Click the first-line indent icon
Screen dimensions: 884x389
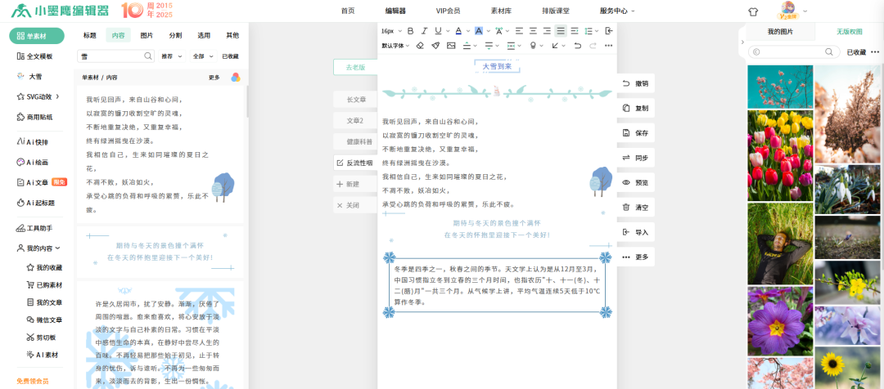click(x=575, y=31)
